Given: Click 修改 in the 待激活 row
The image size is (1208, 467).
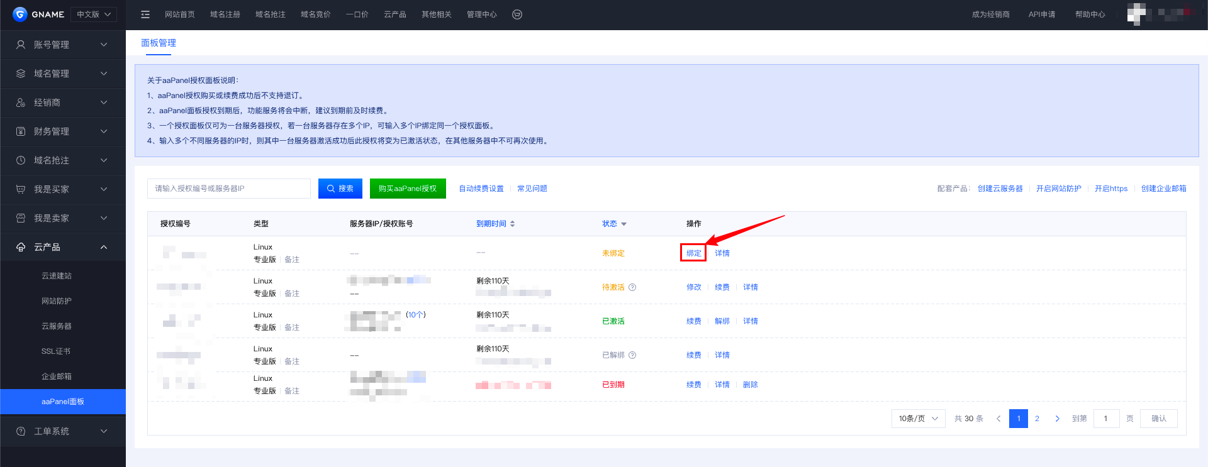Looking at the screenshot, I should [x=694, y=287].
